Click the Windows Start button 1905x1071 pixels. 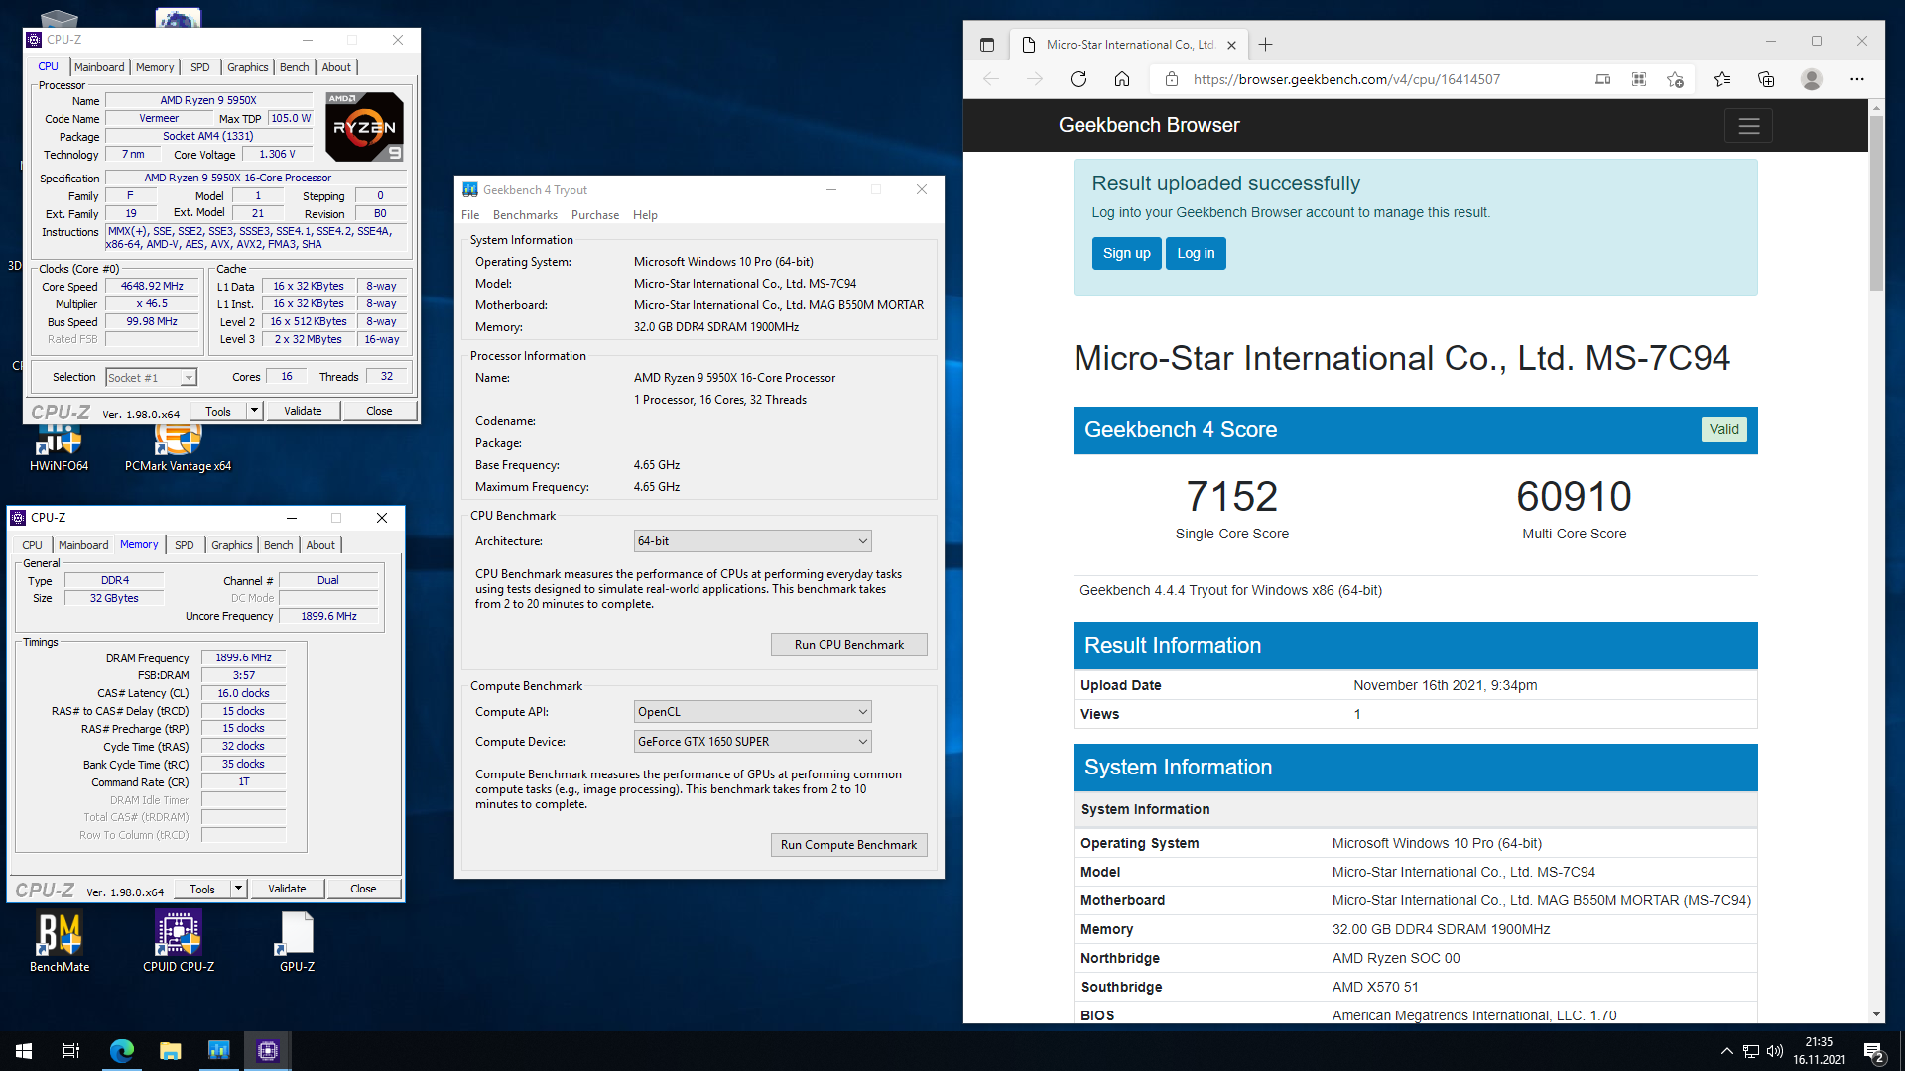coord(24,1051)
